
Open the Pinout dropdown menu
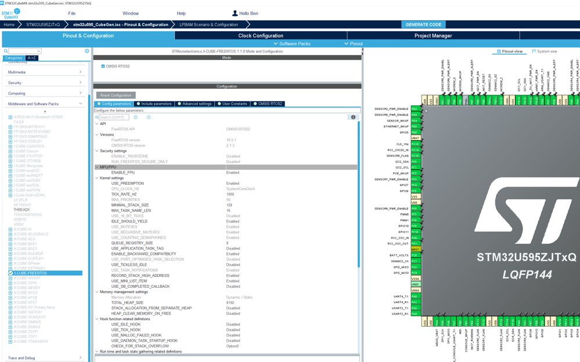[x=353, y=43]
